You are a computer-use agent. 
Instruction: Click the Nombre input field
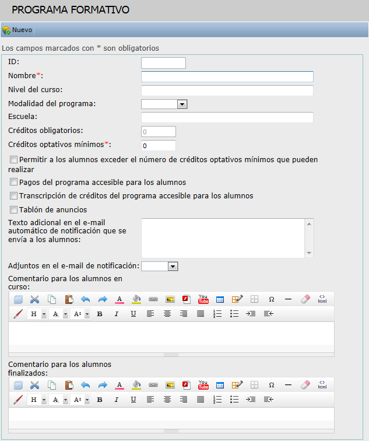click(227, 76)
